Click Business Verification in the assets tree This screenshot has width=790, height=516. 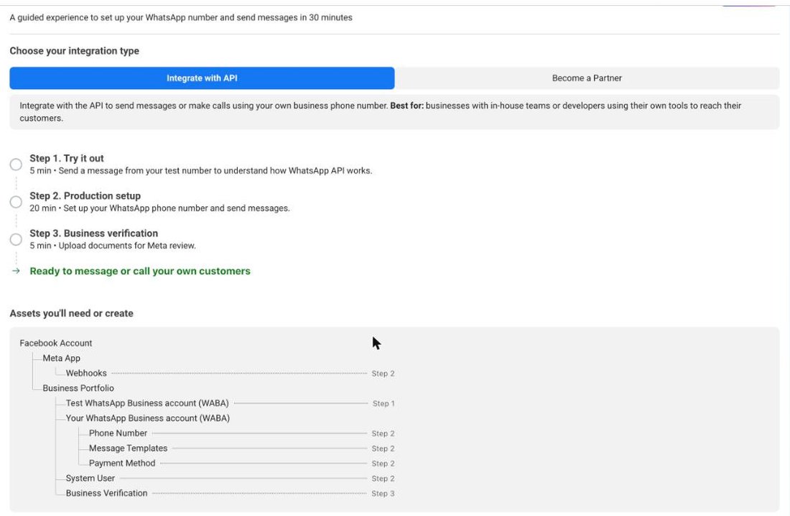coord(106,493)
